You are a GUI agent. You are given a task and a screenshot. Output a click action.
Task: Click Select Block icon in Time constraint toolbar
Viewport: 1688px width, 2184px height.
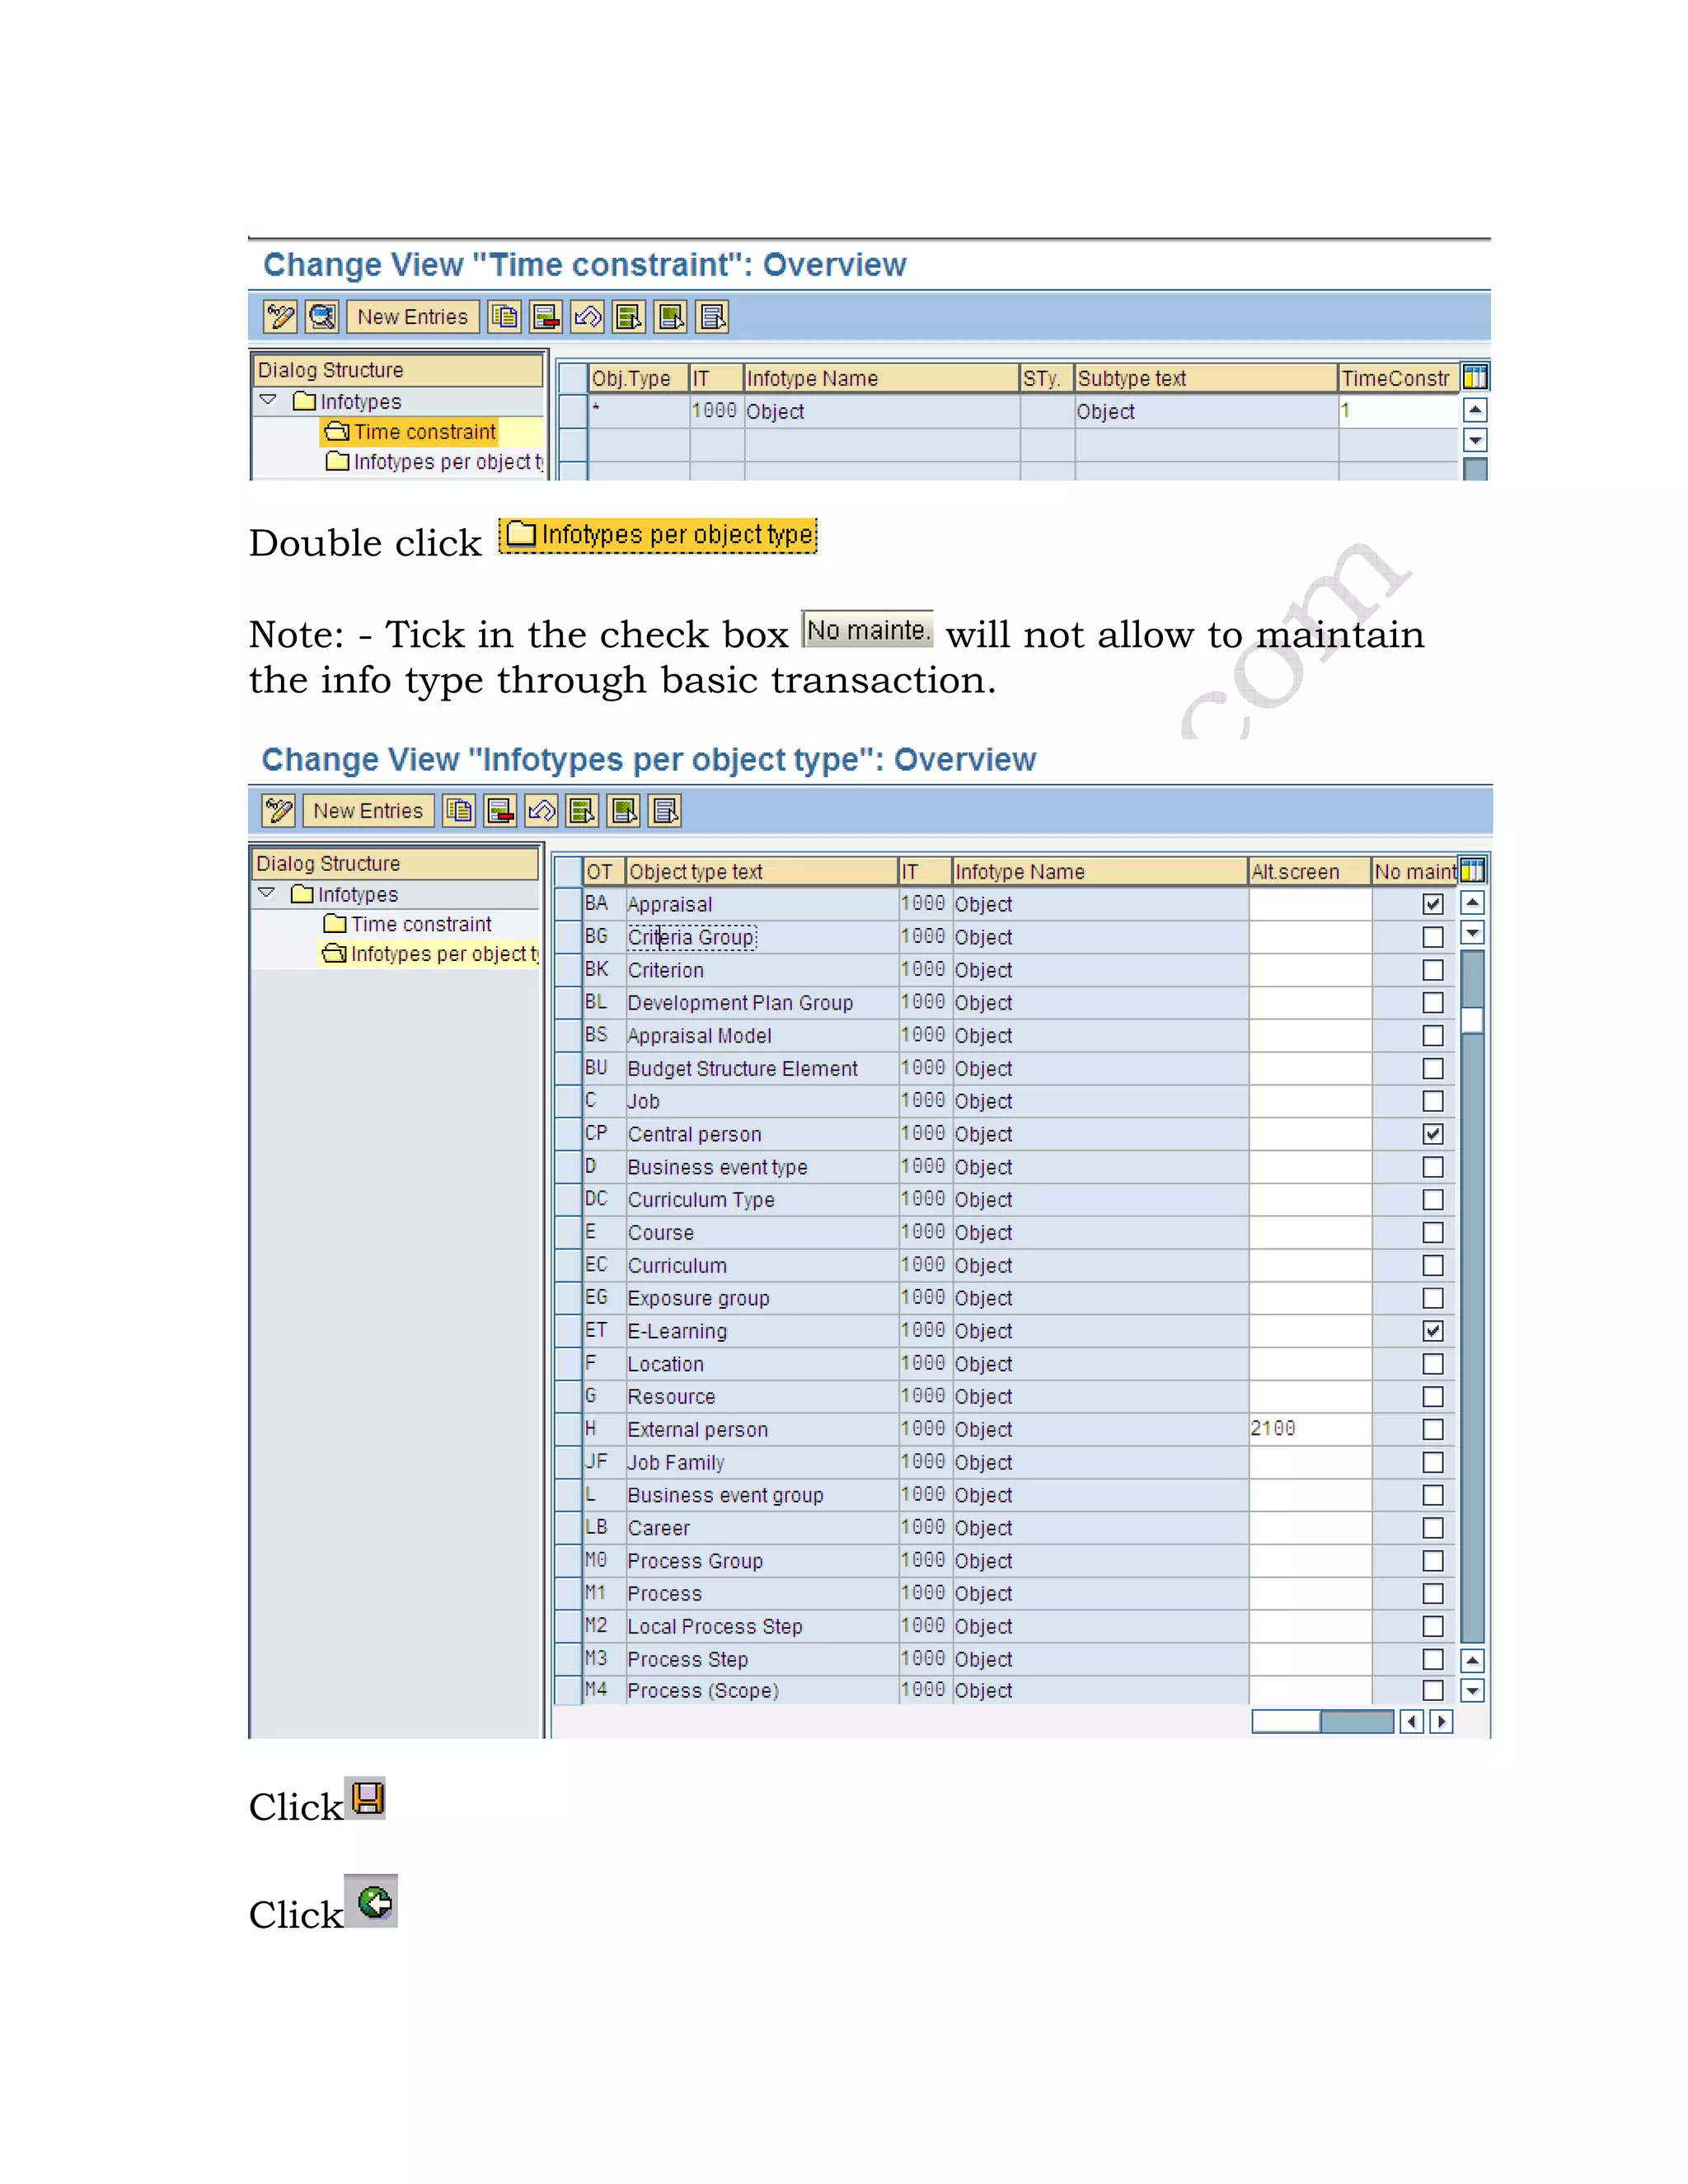point(671,317)
